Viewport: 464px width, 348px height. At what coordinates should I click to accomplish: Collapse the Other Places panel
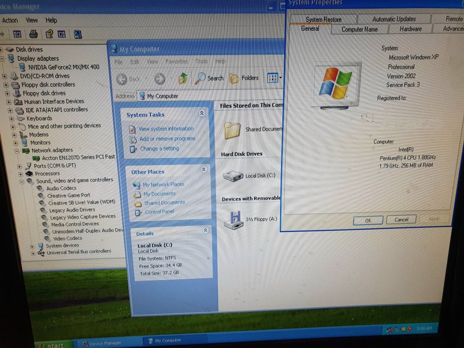click(203, 170)
